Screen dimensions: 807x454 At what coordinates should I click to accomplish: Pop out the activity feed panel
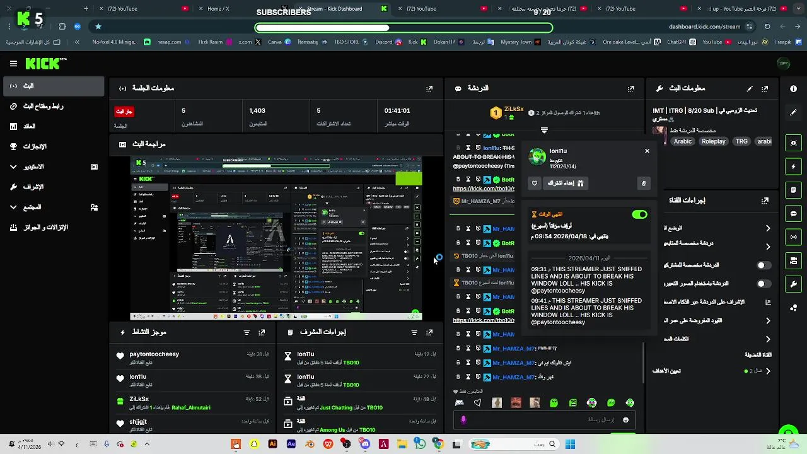click(262, 332)
